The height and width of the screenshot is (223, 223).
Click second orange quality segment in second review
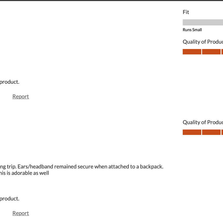click(x=211, y=132)
